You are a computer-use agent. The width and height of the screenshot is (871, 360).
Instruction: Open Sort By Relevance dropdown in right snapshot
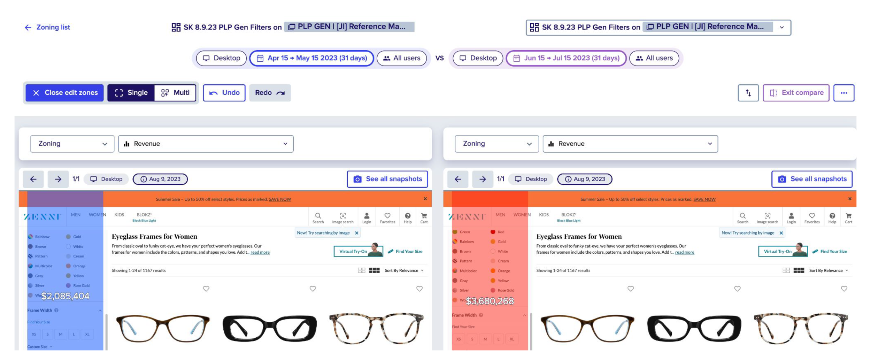(x=828, y=270)
